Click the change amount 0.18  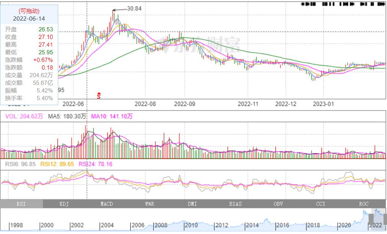pos(47,68)
